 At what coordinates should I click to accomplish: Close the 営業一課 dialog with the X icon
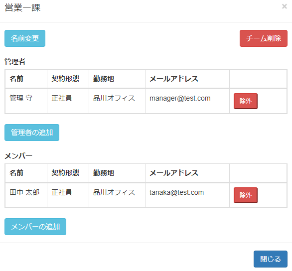(x=284, y=6)
